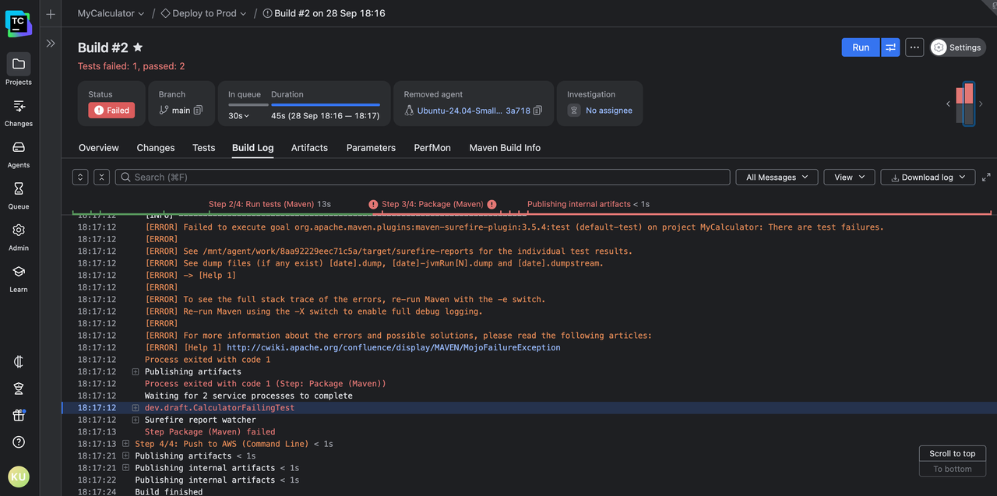Collapse the left sidebar panel
Viewport: 997px width, 496px height.
point(51,44)
